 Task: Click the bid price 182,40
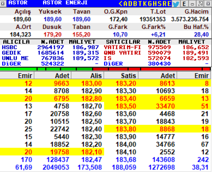pyautogui.click(x=92, y=129)
